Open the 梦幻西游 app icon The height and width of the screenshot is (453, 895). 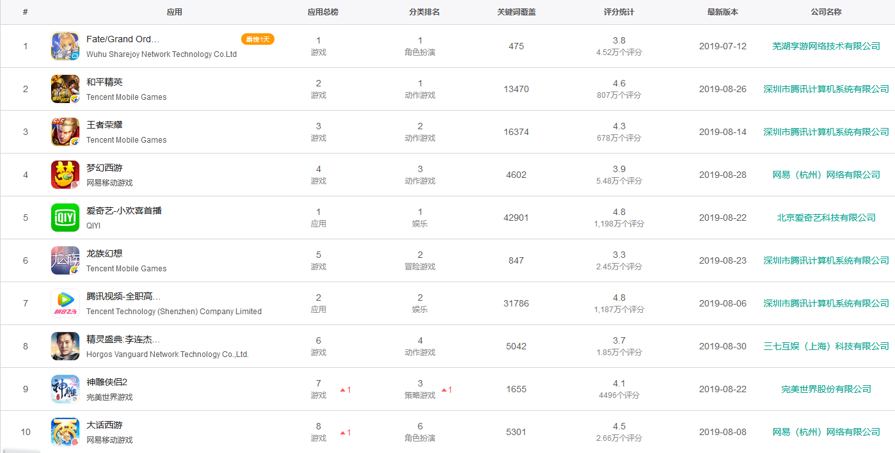pyautogui.click(x=65, y=175)
